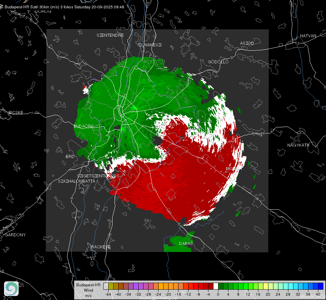Select the -20 legend tick label
The height and width of the screenshot is (300, 326).
pyautogui.click(x=168, y=294)
